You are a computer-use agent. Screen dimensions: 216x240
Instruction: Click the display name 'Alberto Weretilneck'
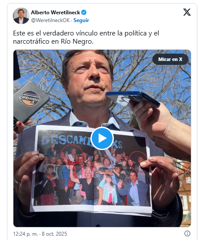click(x=55, y=13)
